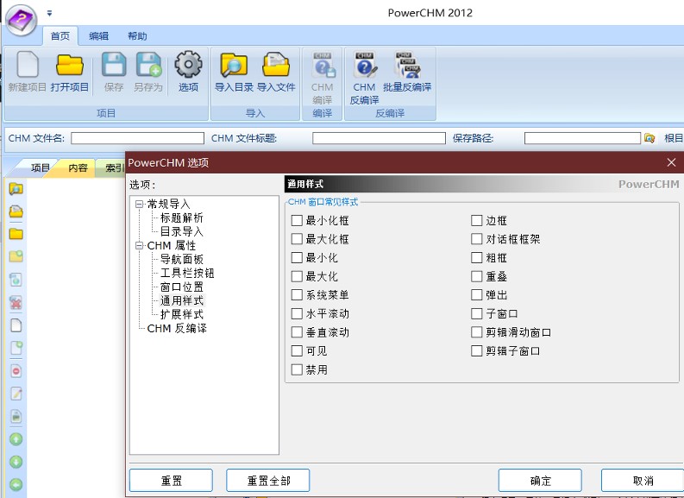Open 选项 gear settings icon
The image size is (684, 498).
point(188,66)
